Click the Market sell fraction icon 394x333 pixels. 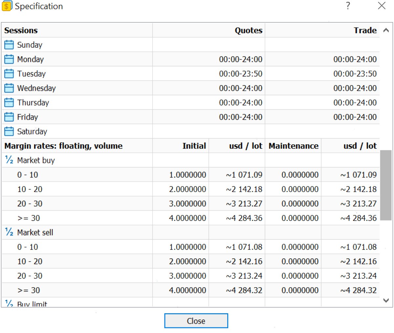pyautogui.click(x=9, y=232)
